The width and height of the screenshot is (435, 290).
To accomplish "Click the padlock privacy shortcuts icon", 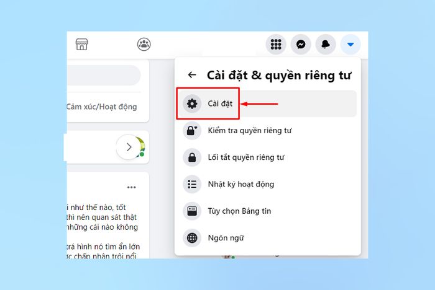I will [x=192, y=157].
